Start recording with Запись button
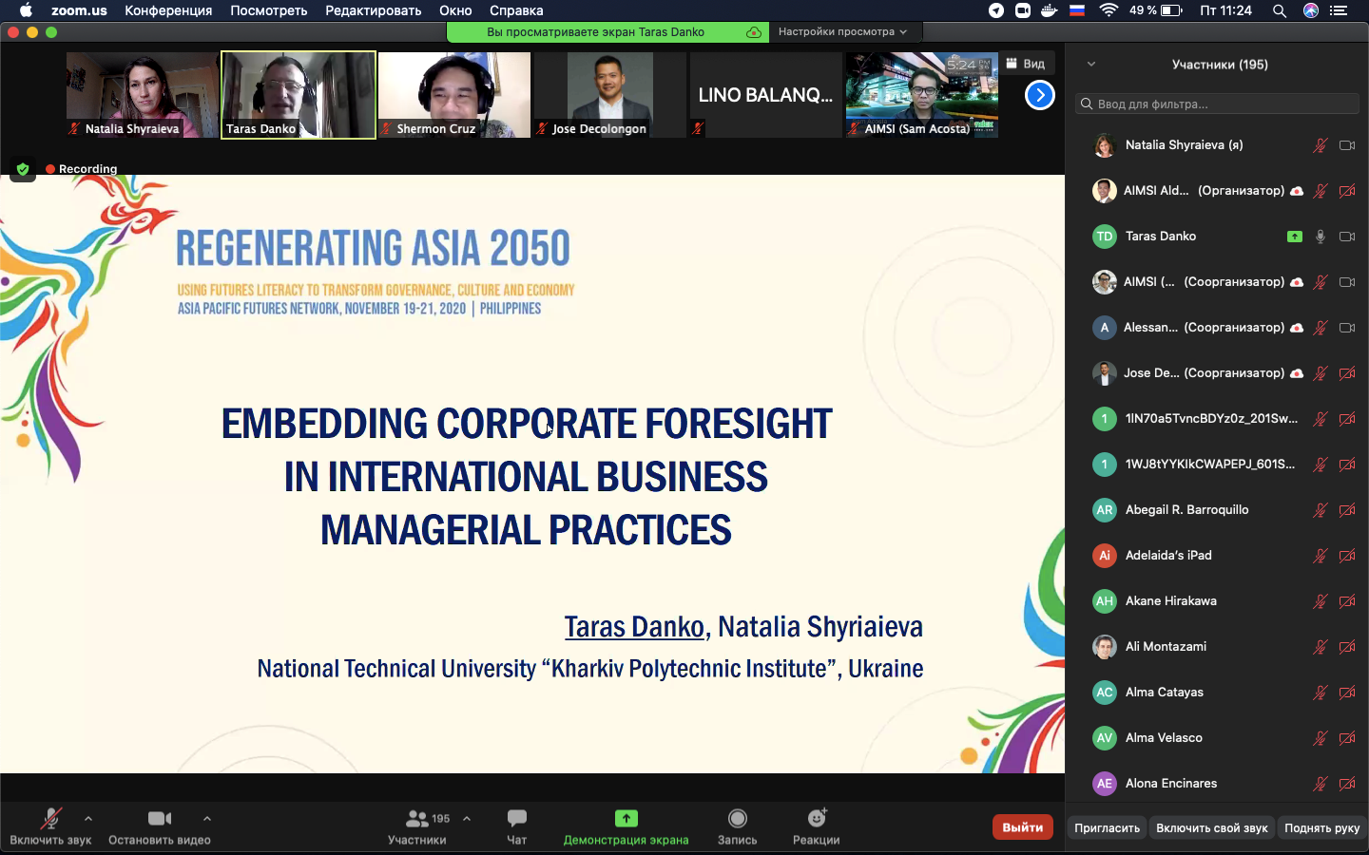 [x=737, y=826]
